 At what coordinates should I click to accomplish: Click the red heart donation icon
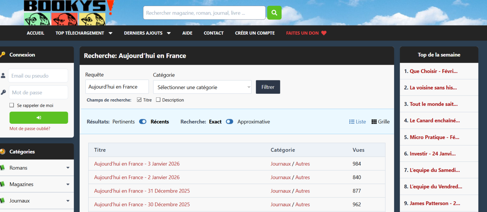click(x=324, y=33)
